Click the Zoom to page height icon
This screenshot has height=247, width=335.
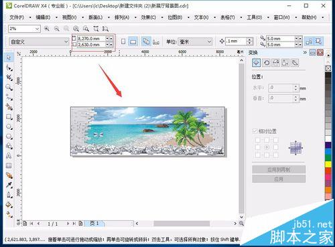[x=105, y=29]
